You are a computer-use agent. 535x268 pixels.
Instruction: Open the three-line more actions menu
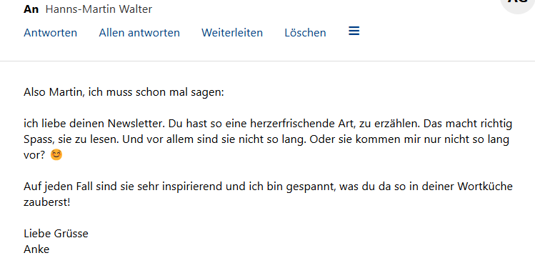pos(354,31)
